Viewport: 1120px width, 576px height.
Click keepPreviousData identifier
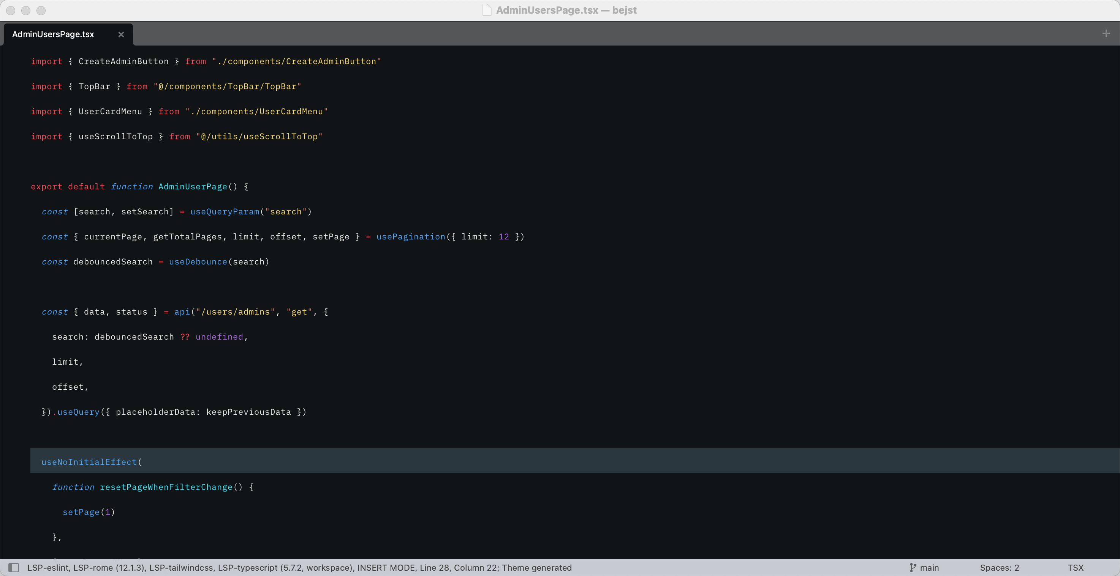[248, 412]
